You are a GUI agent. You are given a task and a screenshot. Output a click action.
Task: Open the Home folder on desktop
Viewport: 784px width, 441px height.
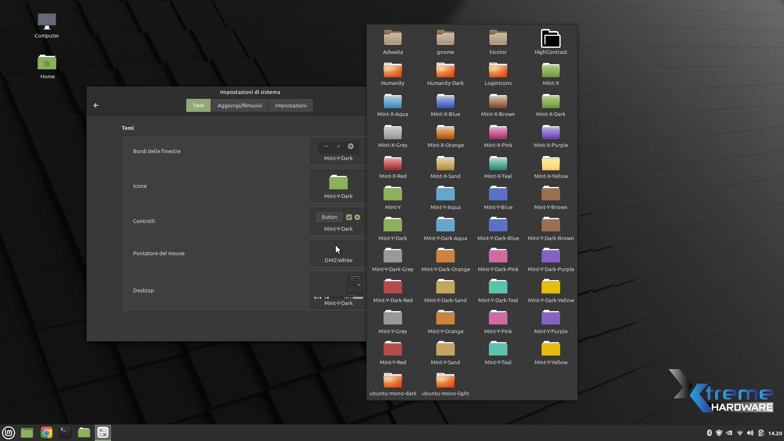point(47,67)
